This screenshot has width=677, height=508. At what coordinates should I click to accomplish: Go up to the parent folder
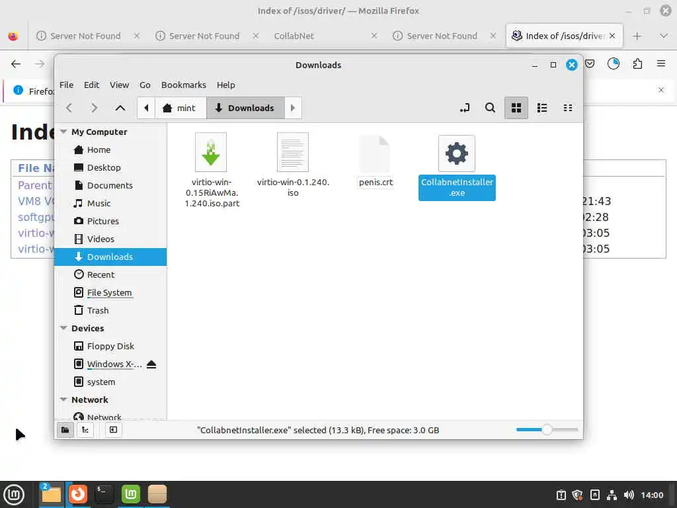[x=120, y=108]
